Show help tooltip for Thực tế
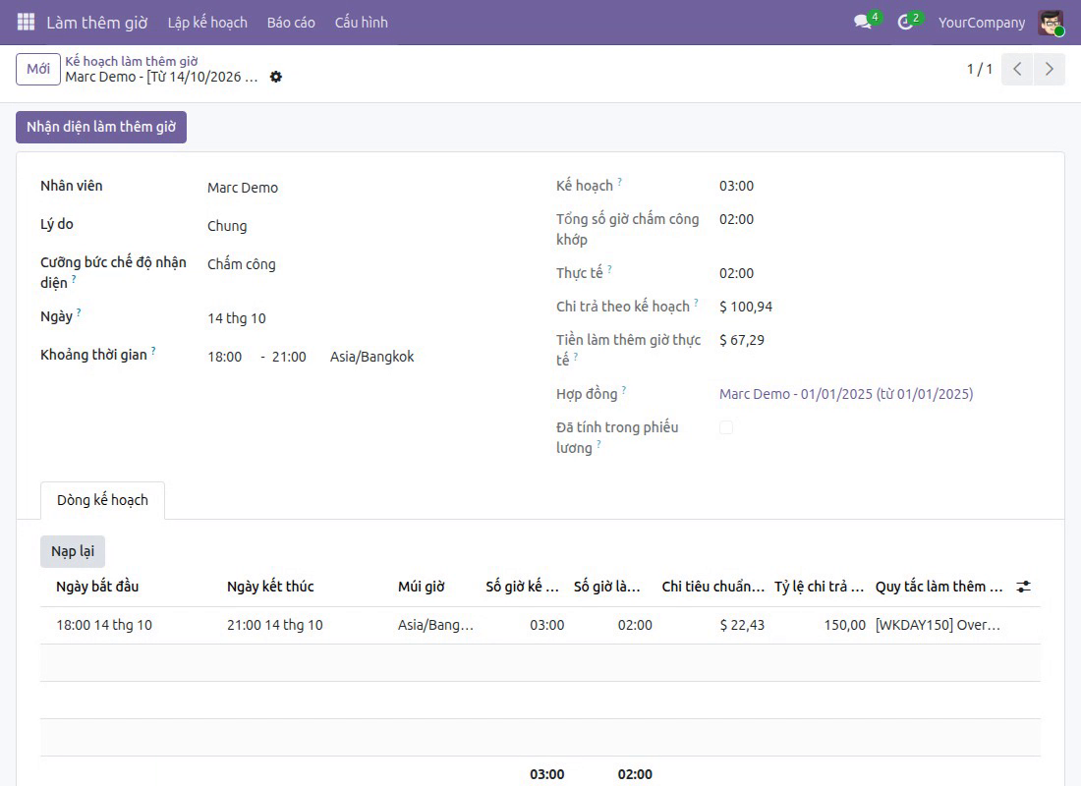Image resolution: width=1081 pixels, height=786 pixels. click(609, 269)
